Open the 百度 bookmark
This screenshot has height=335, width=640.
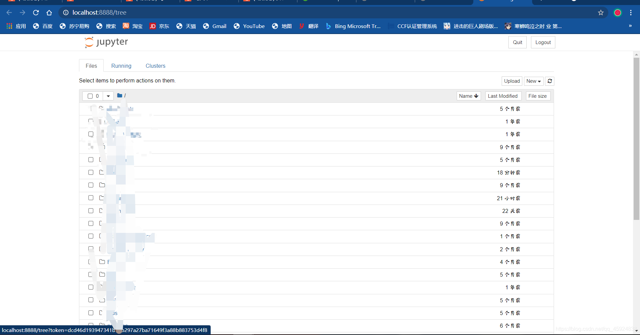[x=43, y=26]
